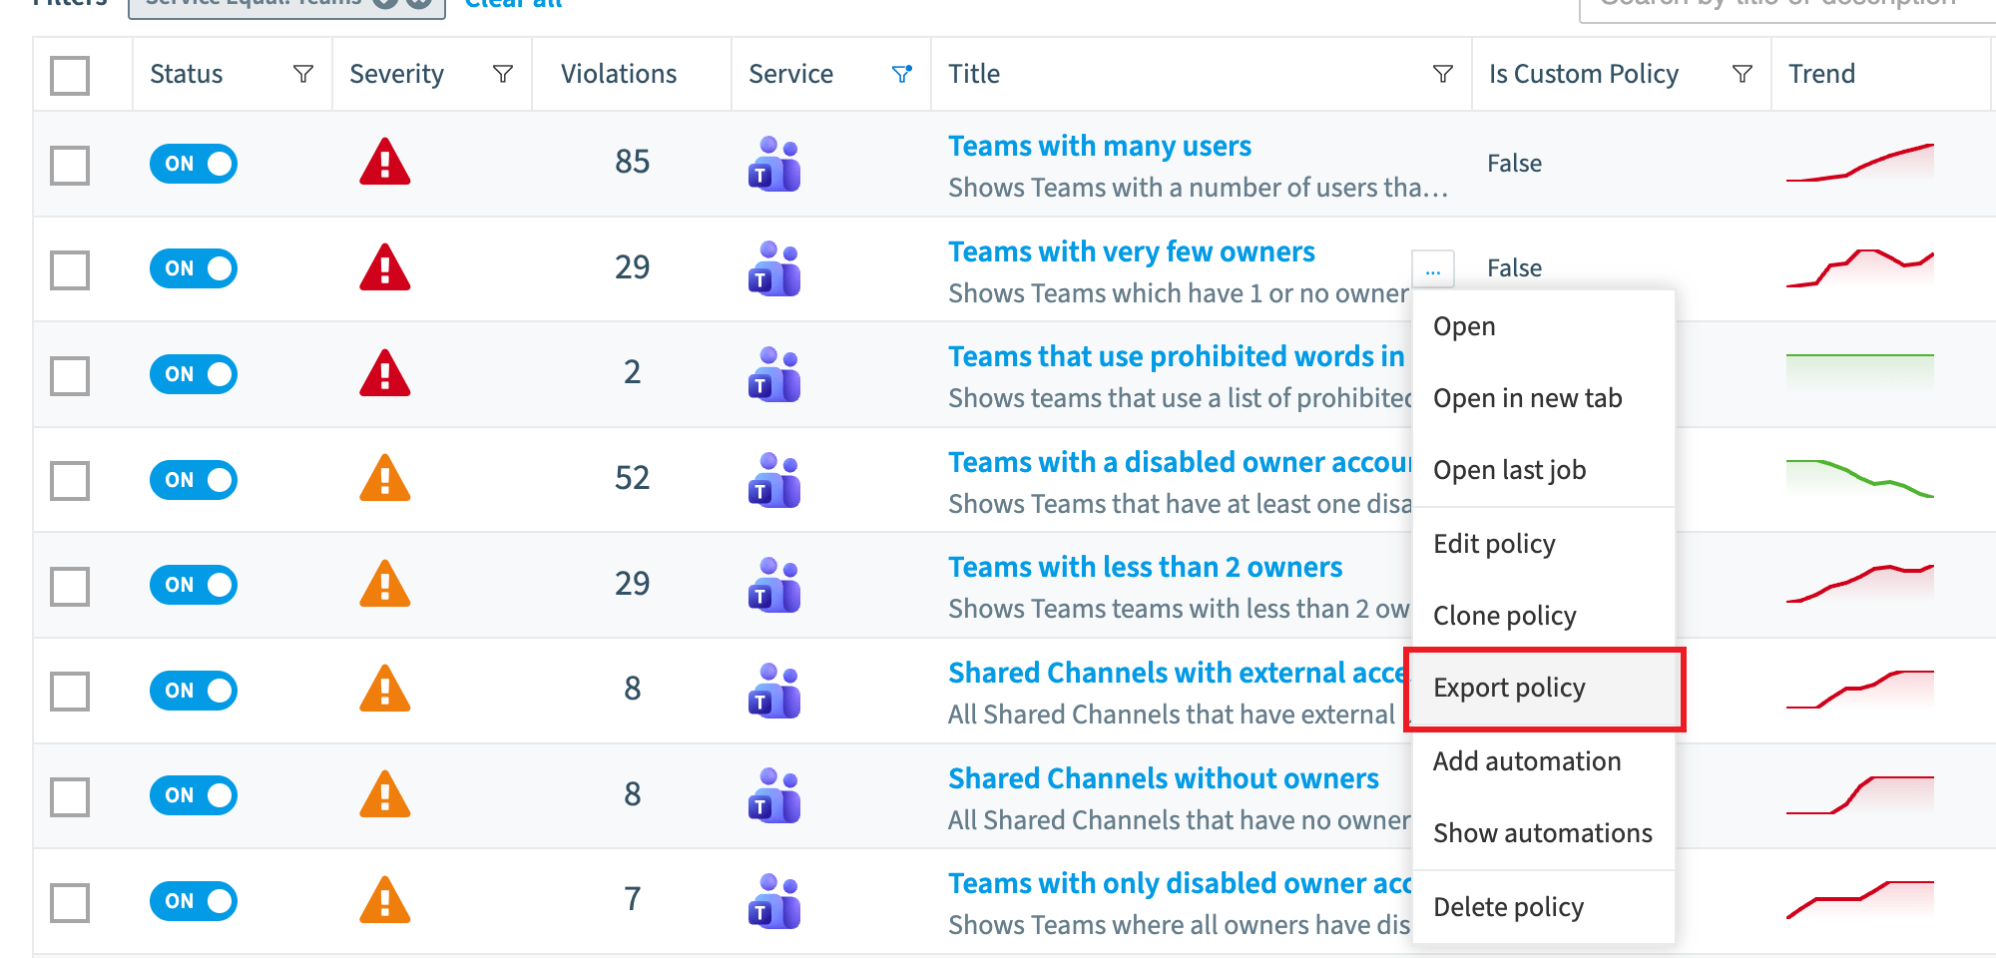Click orange warning icon in the 7 violations row
This screenshot has width=1996, height=958.
click(385, 900)
